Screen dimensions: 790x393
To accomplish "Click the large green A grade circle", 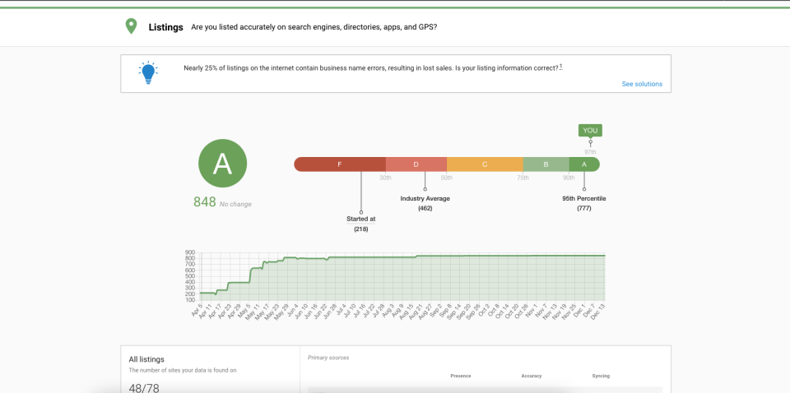I will pyautogui.click(x=222, y=164).
